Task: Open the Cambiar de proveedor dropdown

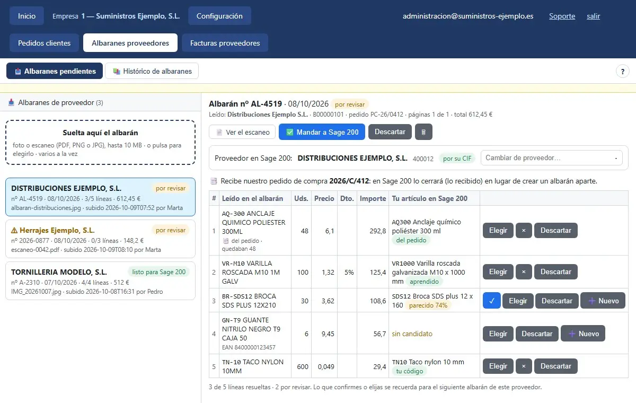Action: (551, 158)
